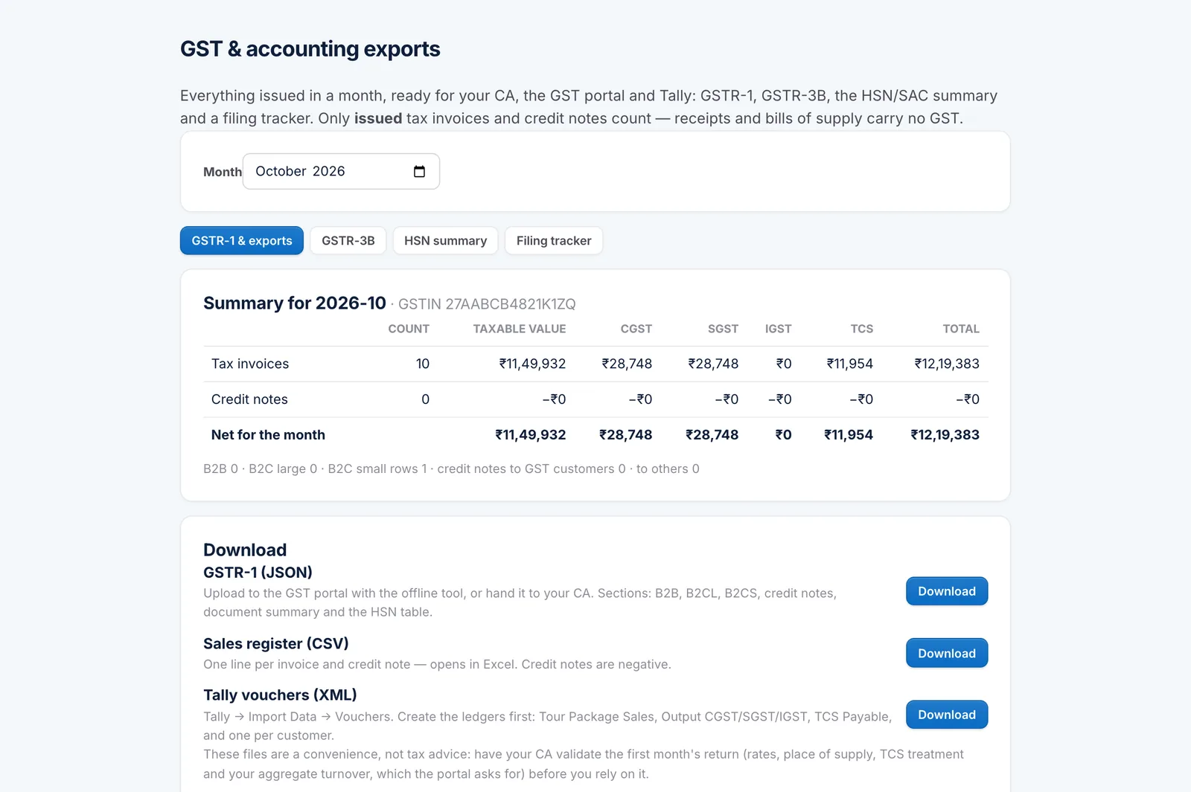Image resolution: width=1191 pixels, height=792 pixels.
Task: Click the TAXABLE VALUE column header
Action: 520,329
